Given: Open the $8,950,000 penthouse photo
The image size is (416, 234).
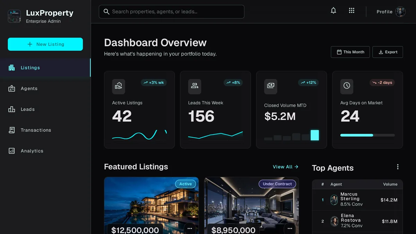Looking at the screenshot, I should coord(251,206).
